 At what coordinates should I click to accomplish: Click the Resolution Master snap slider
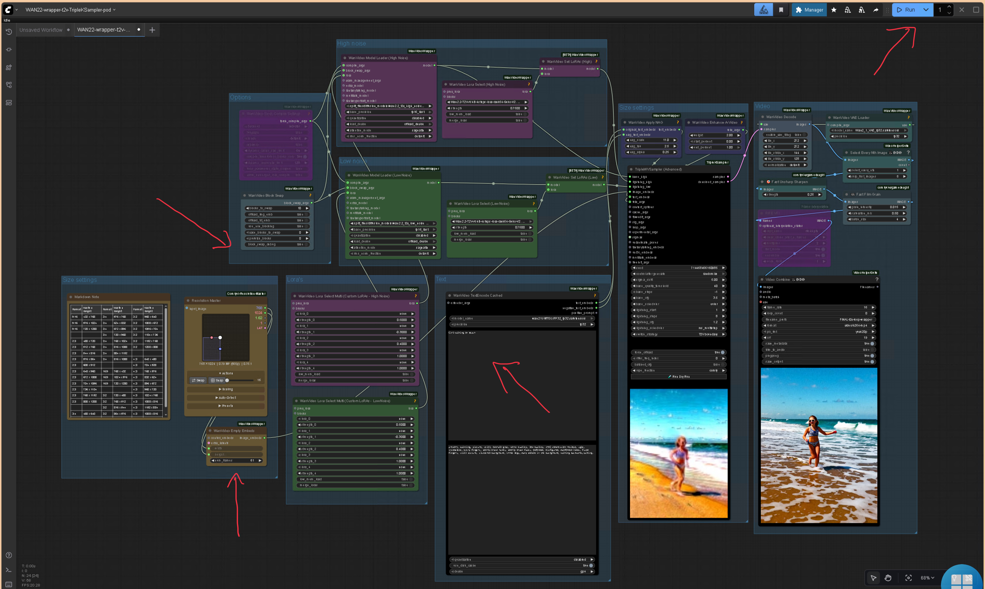[239, 380]
